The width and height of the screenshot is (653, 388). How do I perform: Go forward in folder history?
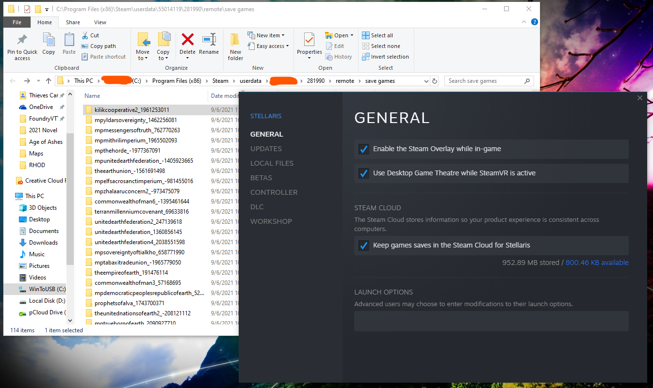(x=27, y=81)
